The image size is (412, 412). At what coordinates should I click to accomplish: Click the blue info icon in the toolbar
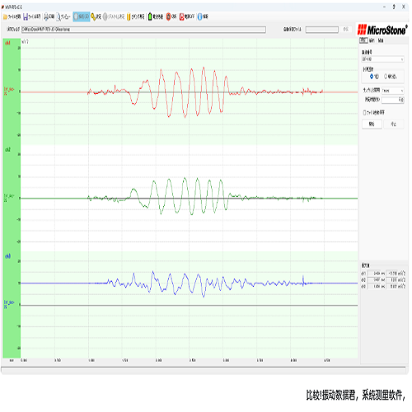pos(199,17)
